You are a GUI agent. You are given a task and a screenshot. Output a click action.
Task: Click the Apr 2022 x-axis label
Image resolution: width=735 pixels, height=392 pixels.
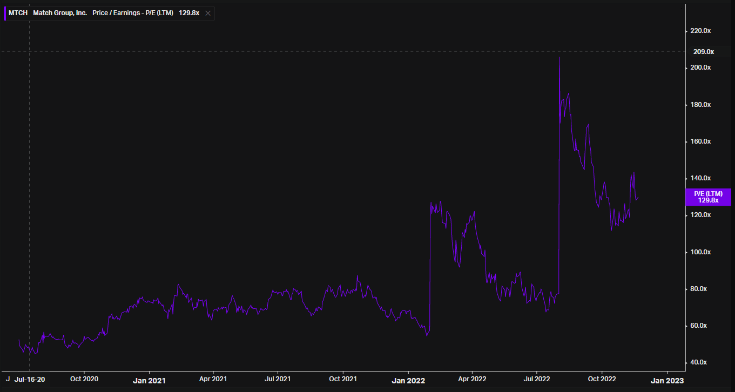coord(472,379)
